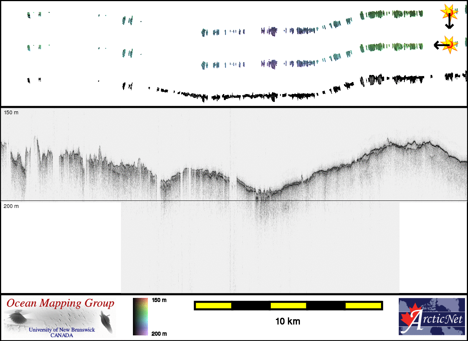Click the CANADA text under the university name
468x341 pixels.
(x=62, y=335)
